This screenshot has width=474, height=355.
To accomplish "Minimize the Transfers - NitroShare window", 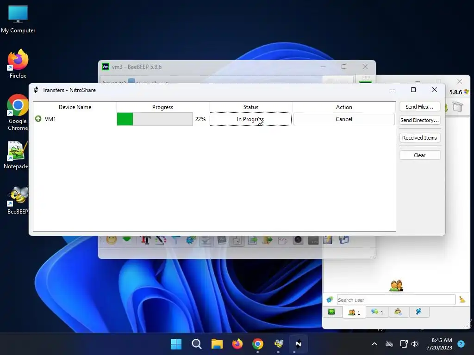I will click(393, 90).
